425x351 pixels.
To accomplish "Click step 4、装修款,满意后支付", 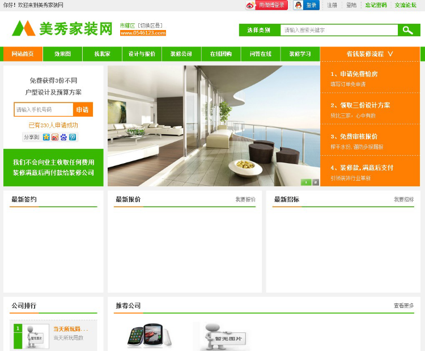I will point(362,168).
